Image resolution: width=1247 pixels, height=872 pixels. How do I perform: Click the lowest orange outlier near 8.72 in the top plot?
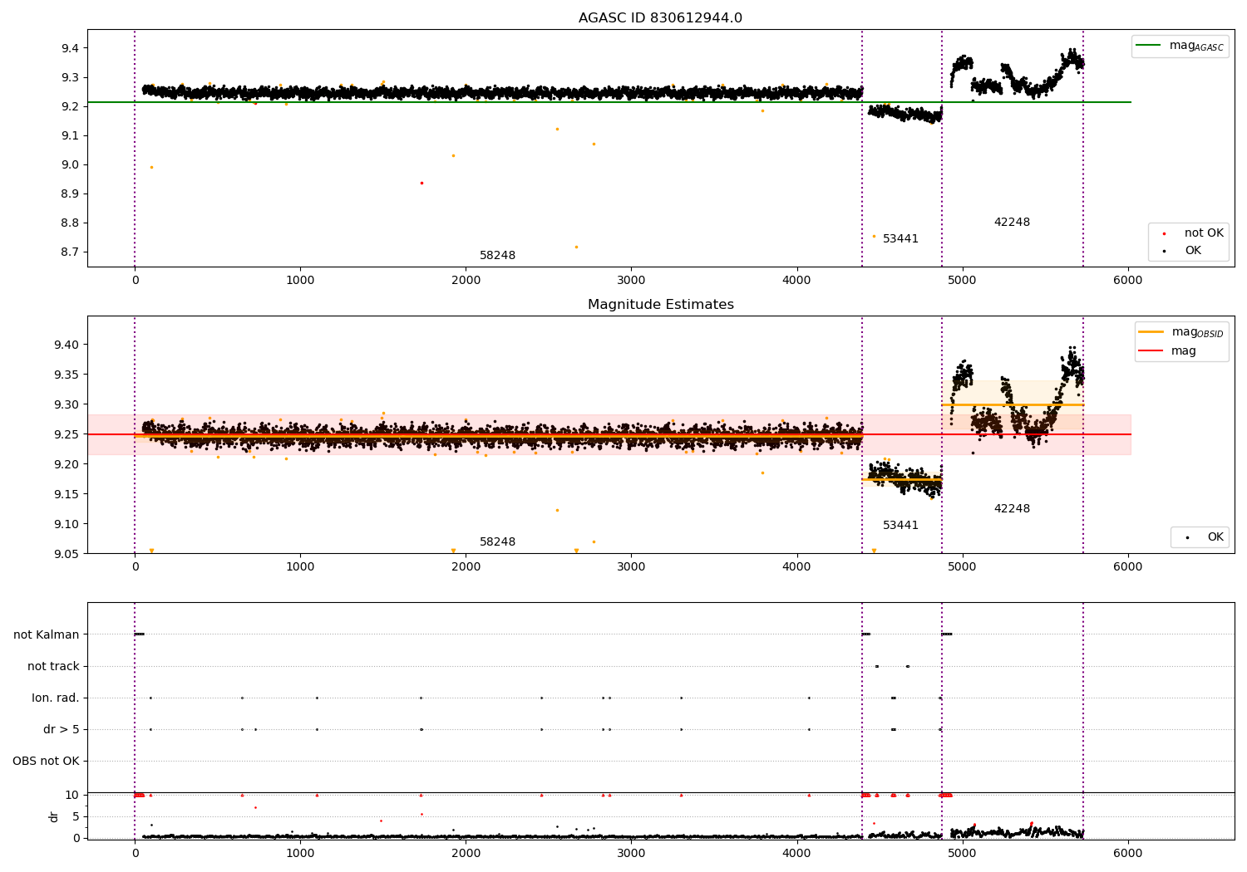coord(576,247)
